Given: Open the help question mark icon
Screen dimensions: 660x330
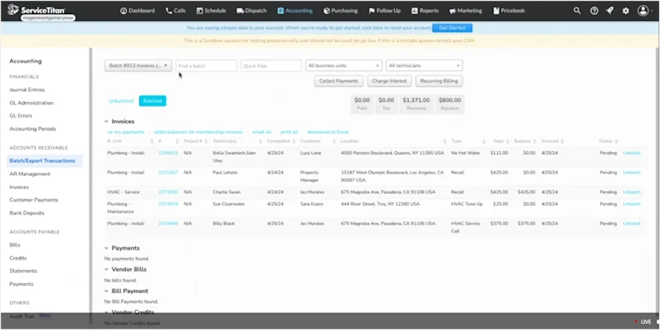Looking at the screenshot, I should [594, 11].
